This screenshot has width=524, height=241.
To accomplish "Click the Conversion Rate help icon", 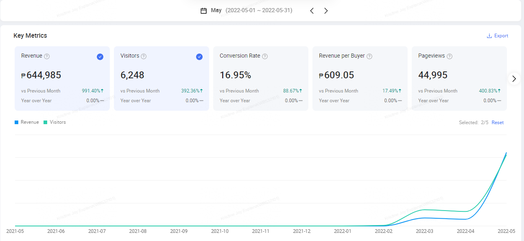I will pos(265,56).
